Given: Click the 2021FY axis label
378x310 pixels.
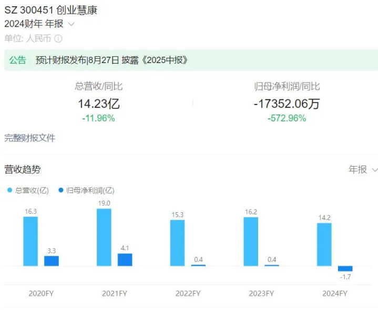Looking at the screenshot, I should coord(115,293).
